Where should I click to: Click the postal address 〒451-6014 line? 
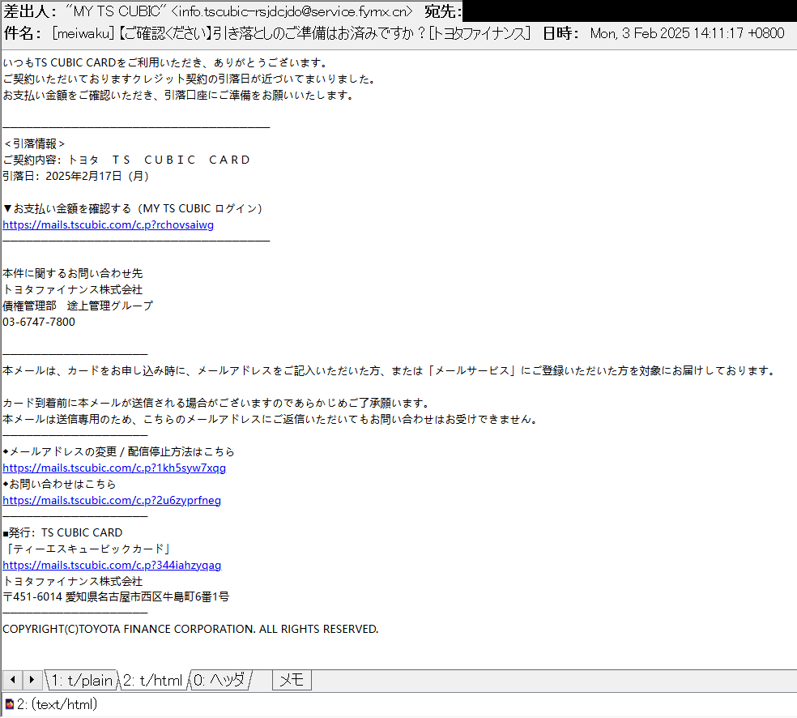click(116, 597)
